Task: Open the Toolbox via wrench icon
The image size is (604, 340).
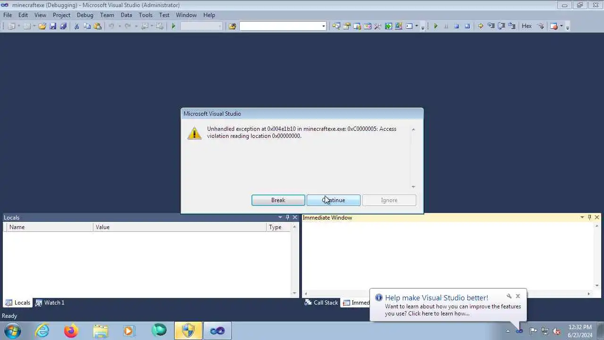Action: click(x=377, y=26)
